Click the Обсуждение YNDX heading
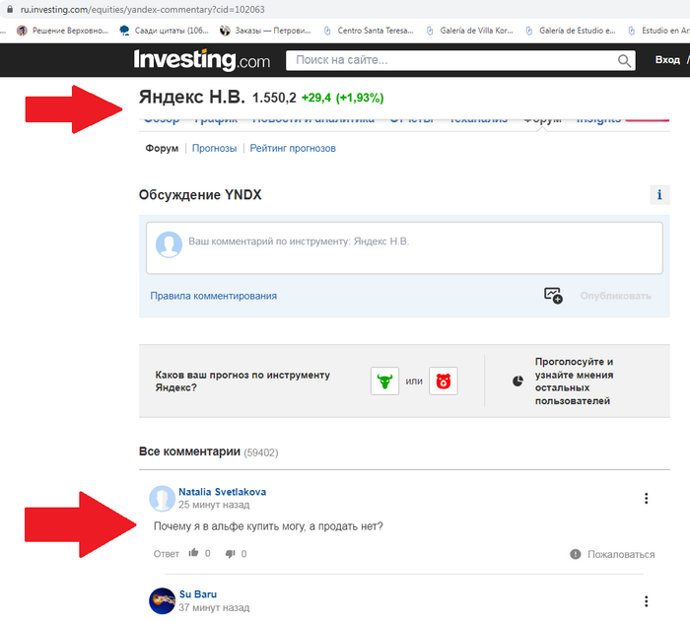Screen dimensions: 690x623 tap(200, 194)
